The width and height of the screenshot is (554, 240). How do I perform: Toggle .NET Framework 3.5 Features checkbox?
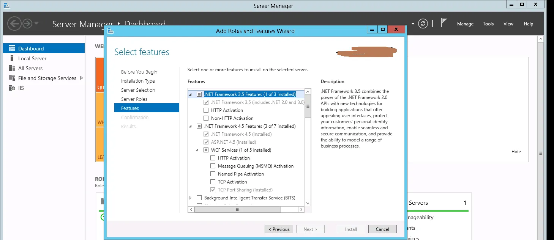coord(199,94)
